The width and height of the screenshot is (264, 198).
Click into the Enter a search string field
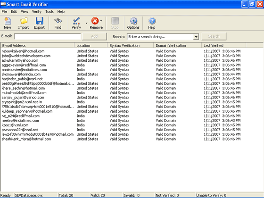[160, 37]
